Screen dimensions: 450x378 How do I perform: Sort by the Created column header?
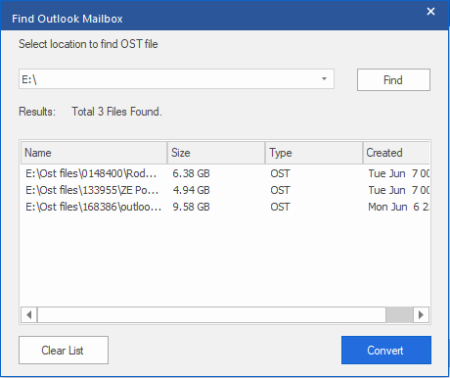pos(396,153)
